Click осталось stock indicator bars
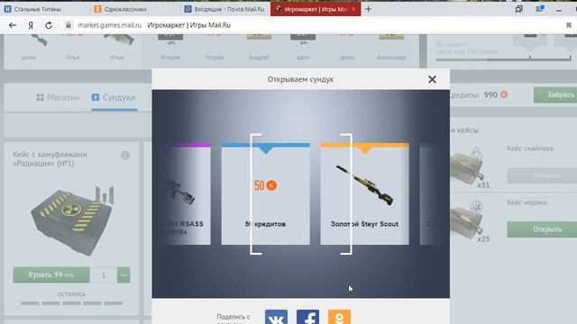 pyautogui.click(x=71, y=303)
